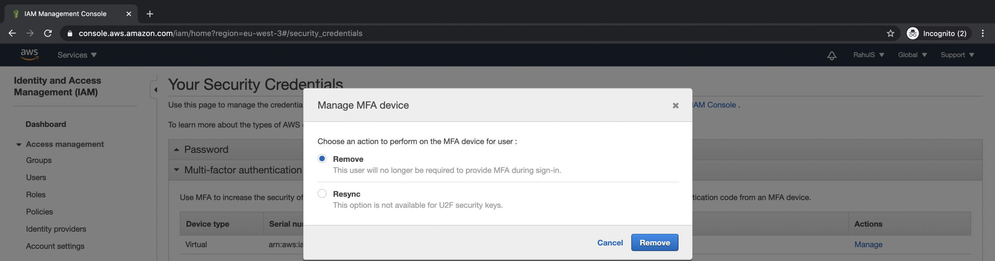
Task: Open the Global region selector
Action: [x=912, y=55]
